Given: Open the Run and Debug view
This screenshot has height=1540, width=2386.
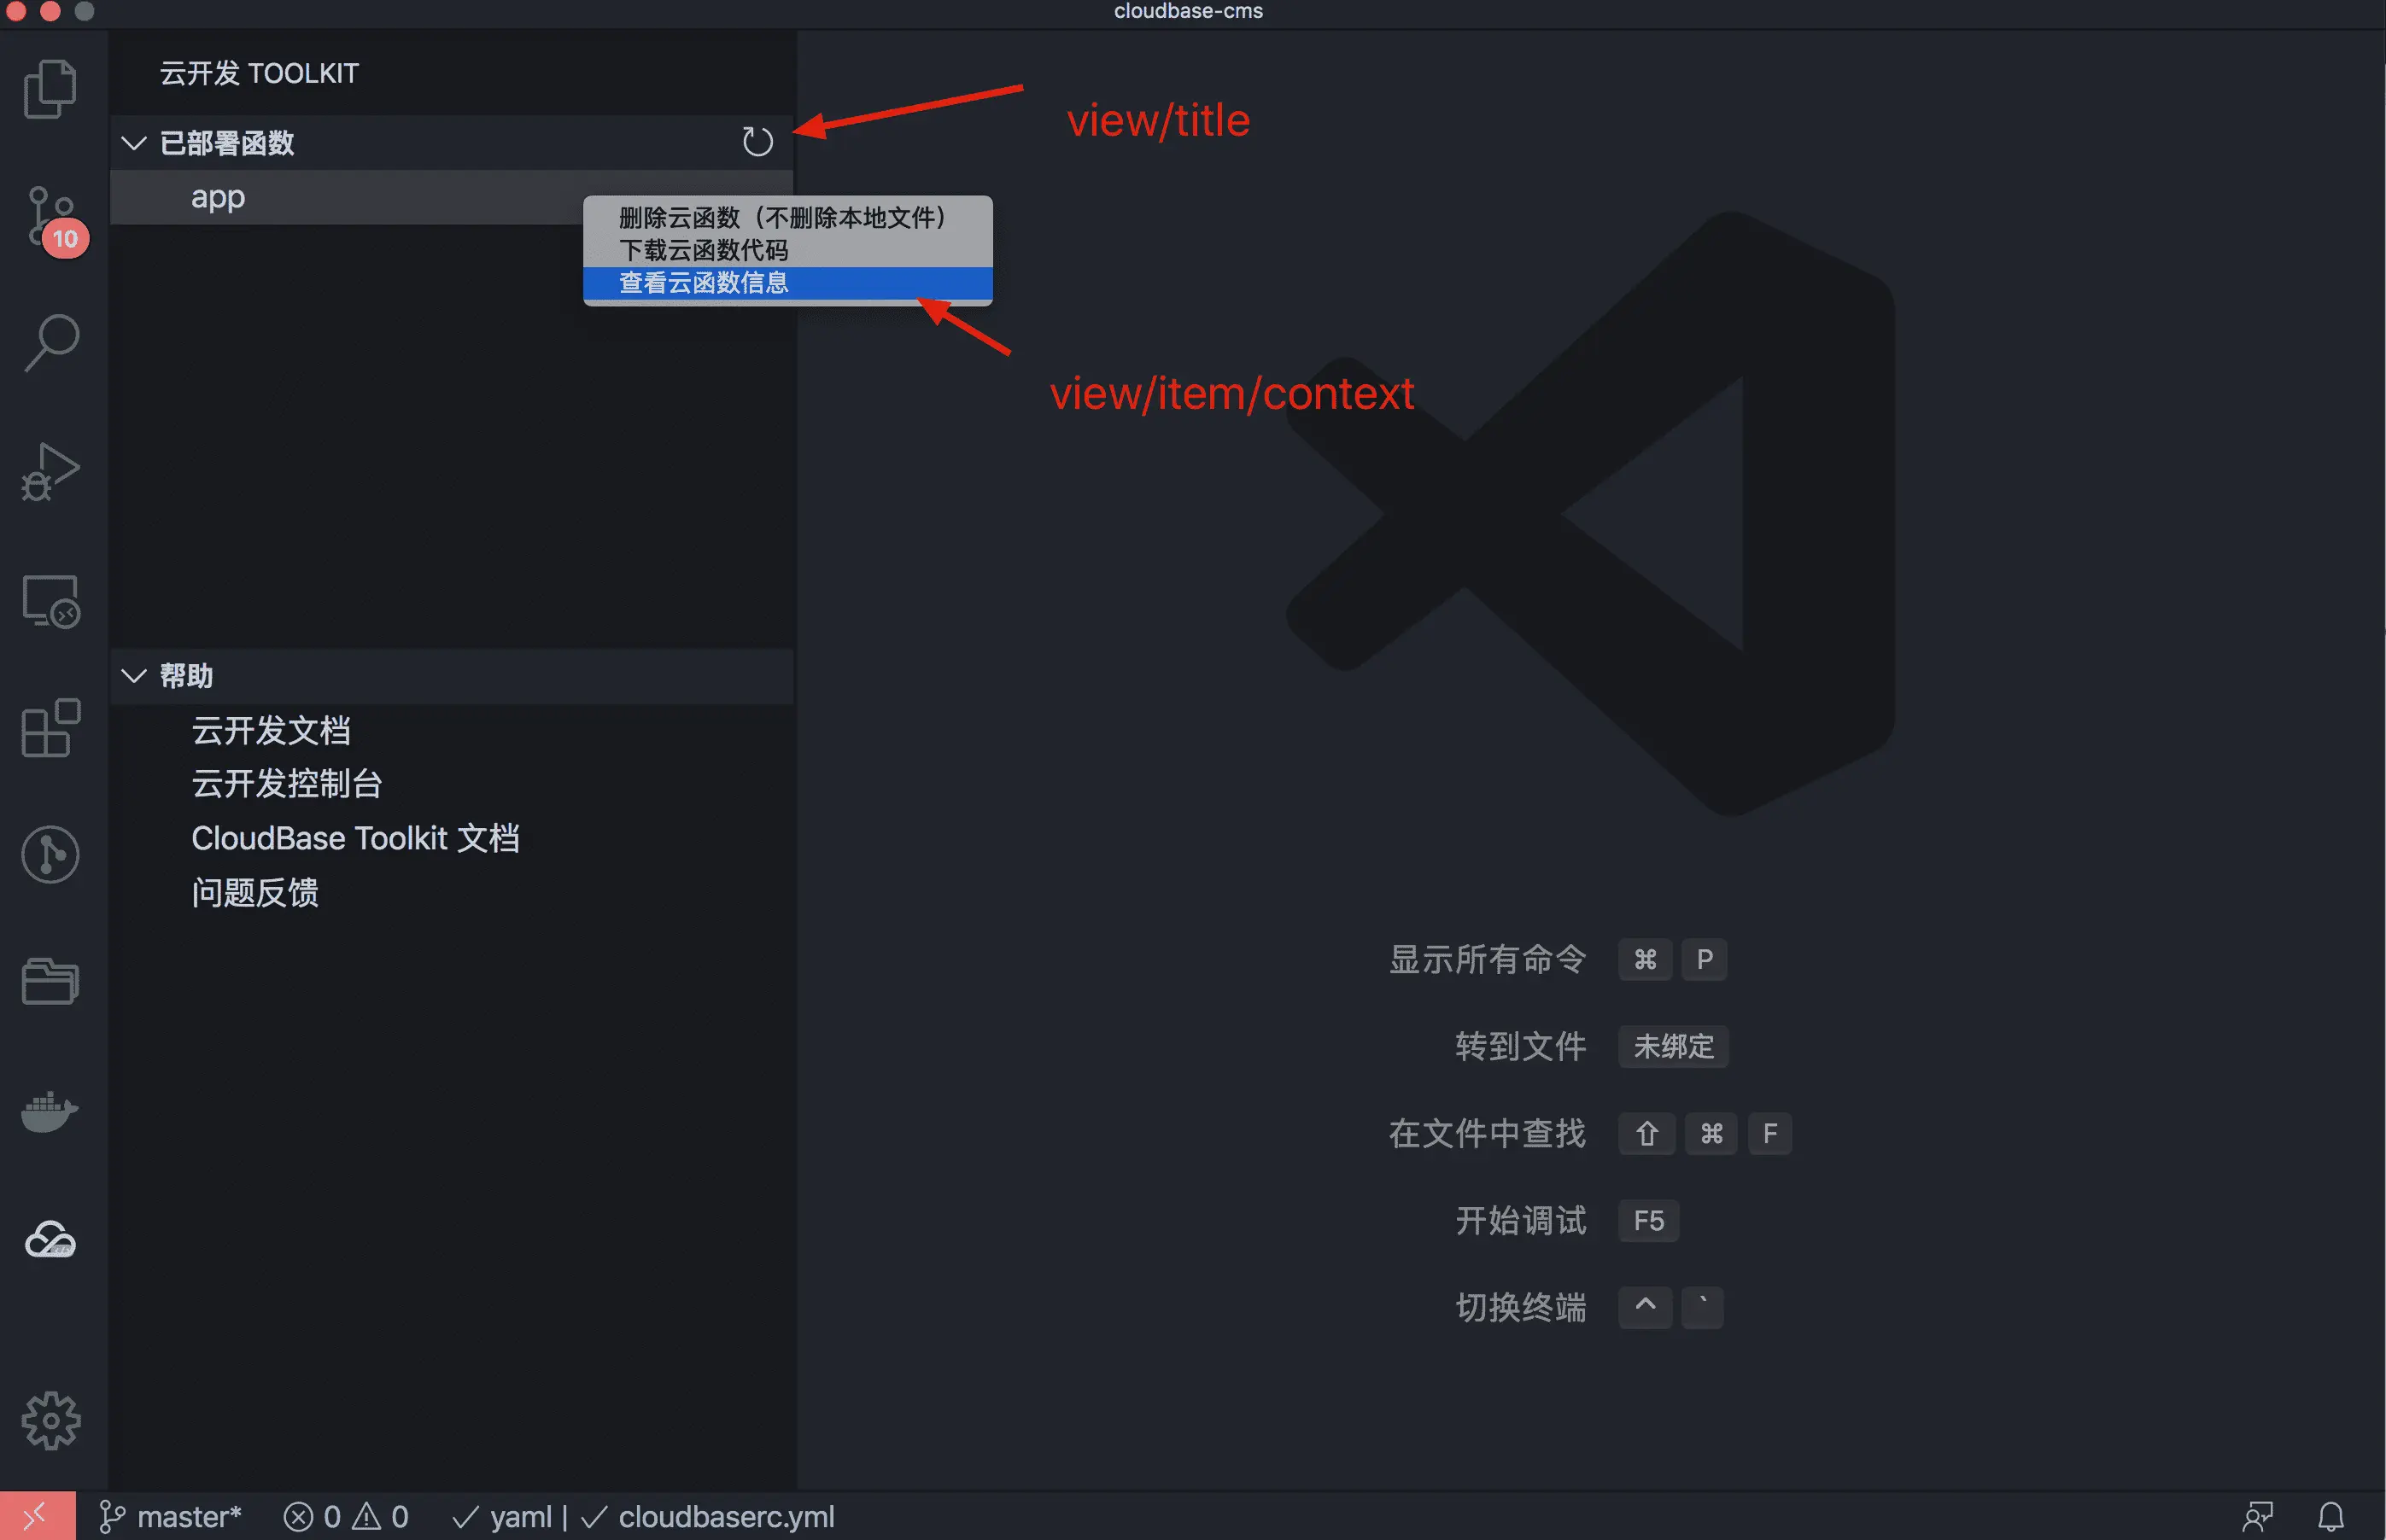Looking at the screenshot, I should click(x=50, y=471).
